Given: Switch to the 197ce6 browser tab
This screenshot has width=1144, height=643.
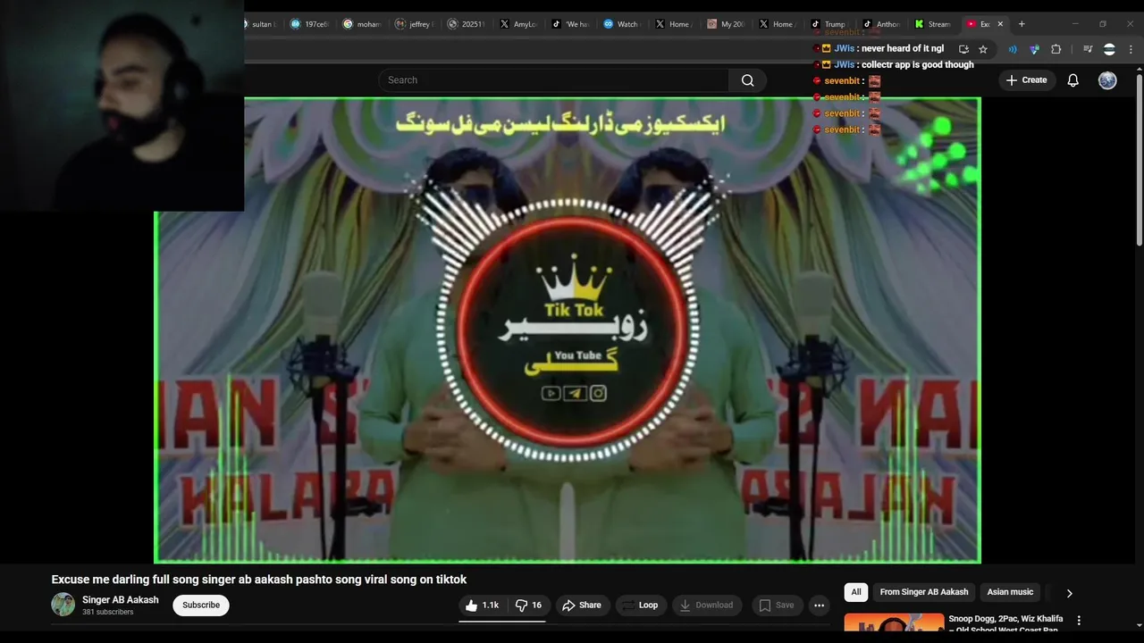Looking at the screenshot, I should [311, 24].
